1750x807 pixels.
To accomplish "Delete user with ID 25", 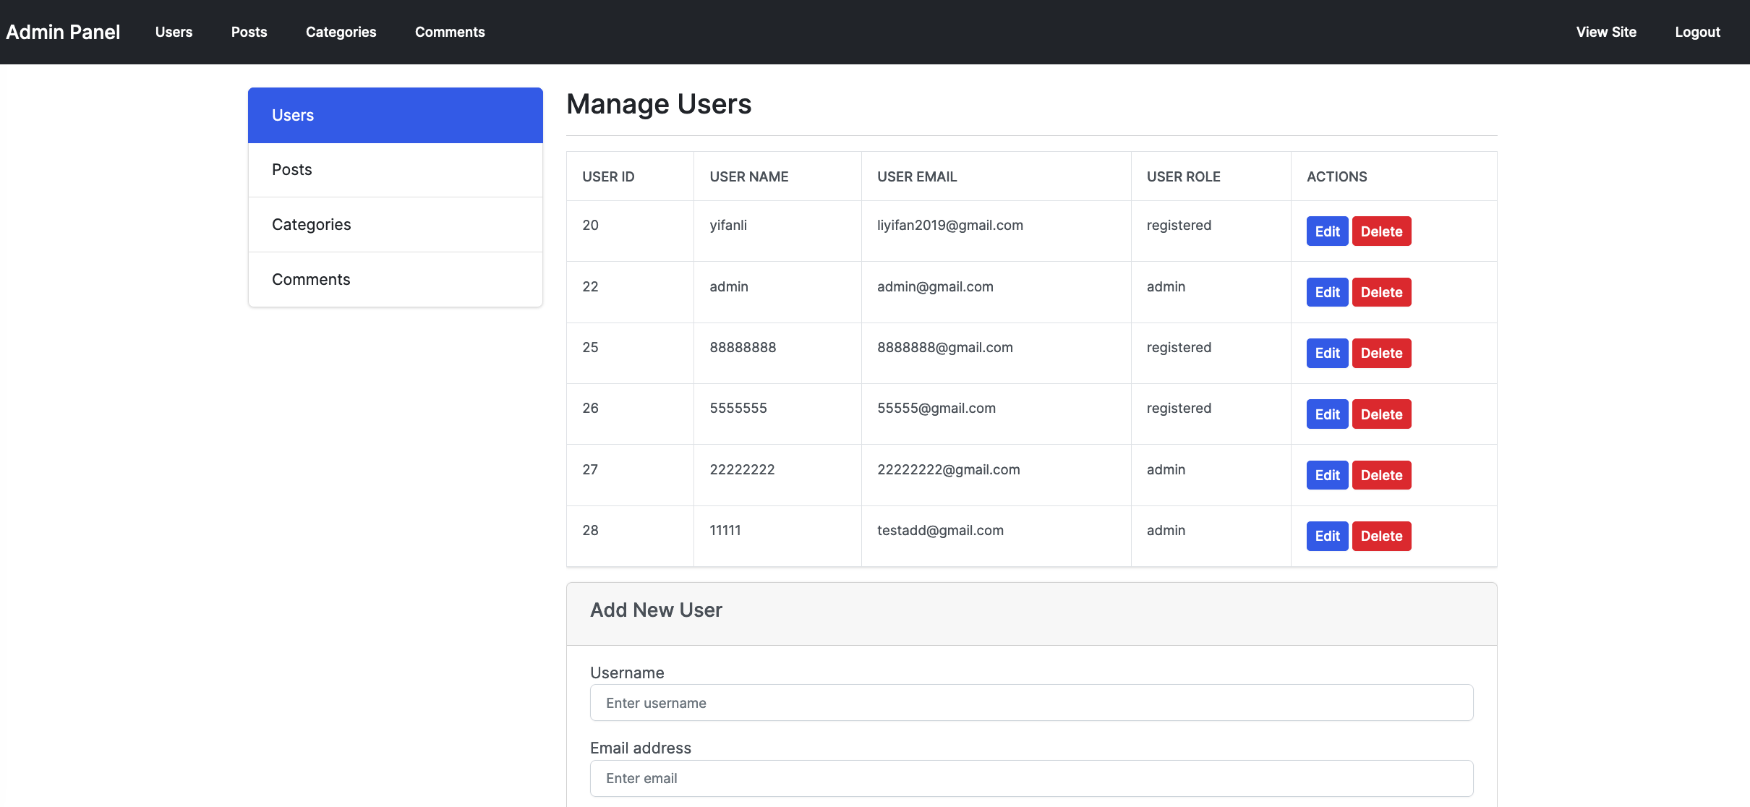I will [x=1381, y=353].
